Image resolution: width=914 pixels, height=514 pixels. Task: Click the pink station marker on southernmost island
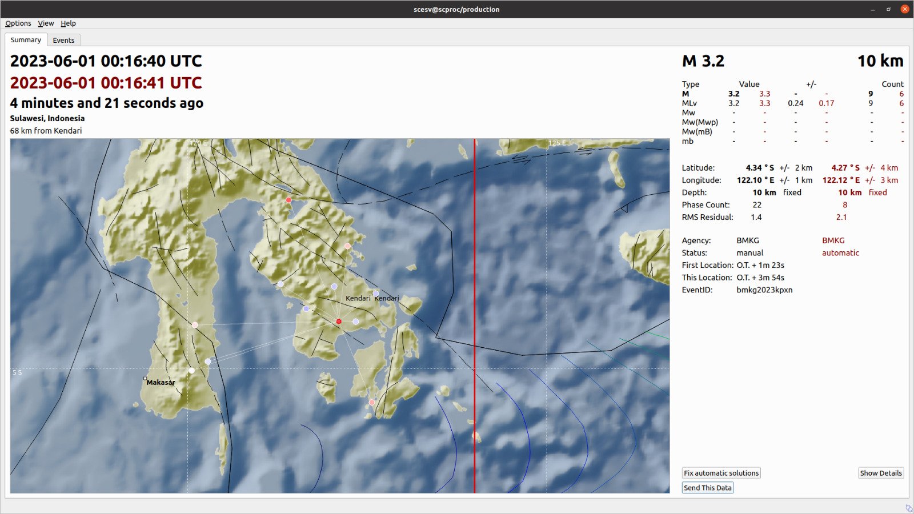(372, 403)
